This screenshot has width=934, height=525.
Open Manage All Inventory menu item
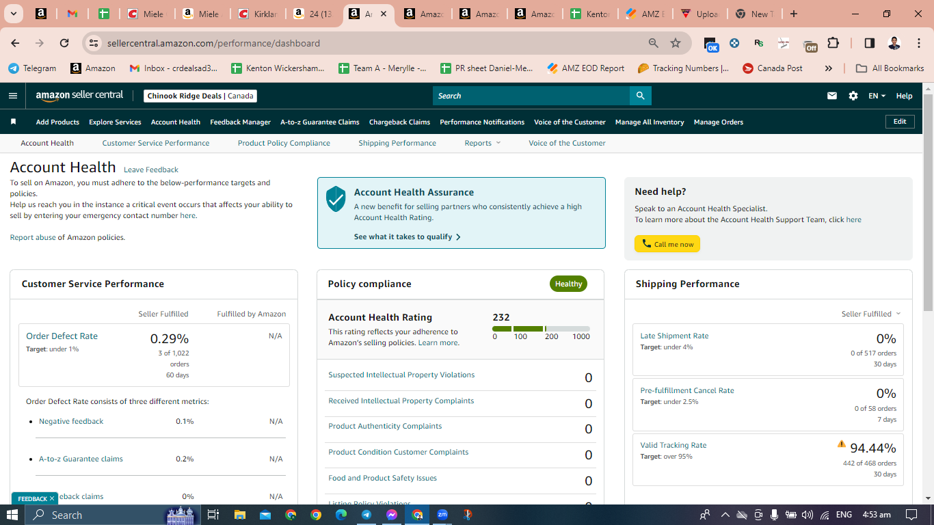[x=650, y=122]
